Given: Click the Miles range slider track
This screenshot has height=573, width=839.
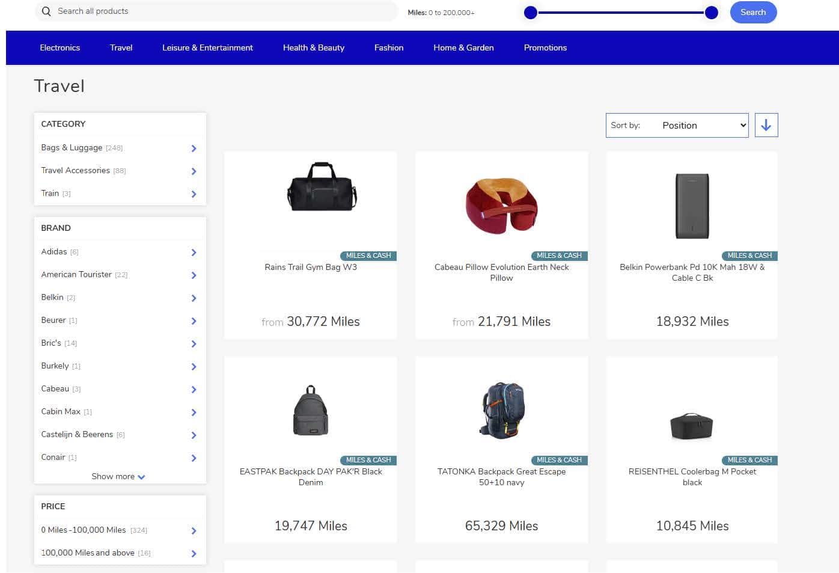Looking at the screenshot, I should coord(621,13).
